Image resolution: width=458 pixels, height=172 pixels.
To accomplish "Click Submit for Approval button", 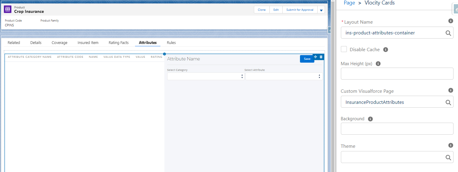I will point(300,10).
